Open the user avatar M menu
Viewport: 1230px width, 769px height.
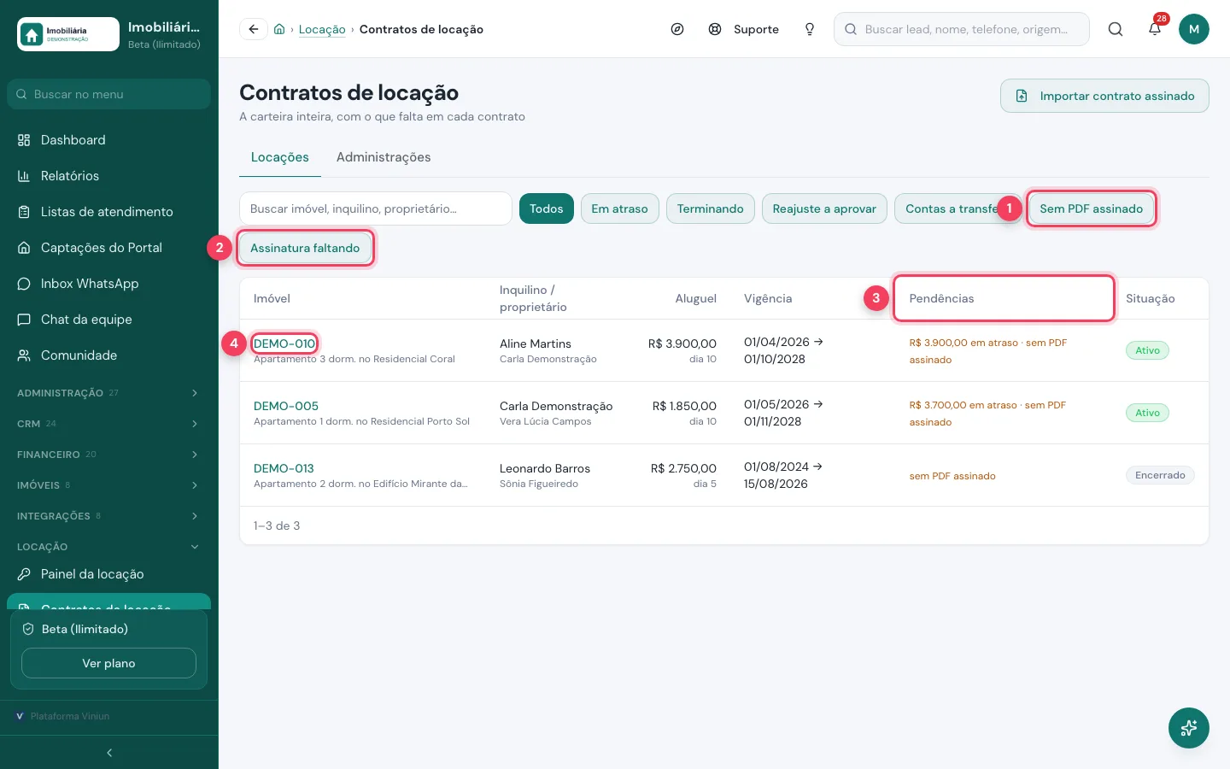(1194, 29)
